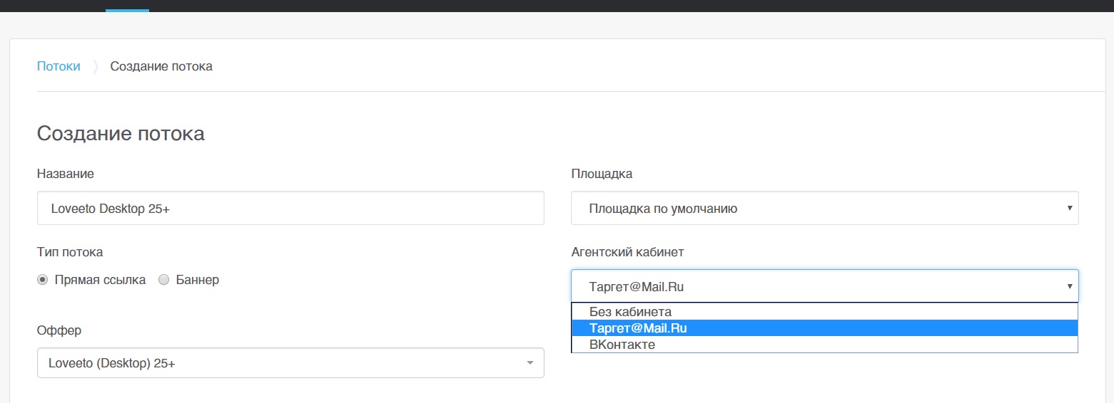Image resolution: width=1114 pixels, height=403 pixels.
Task: Choose the highlighted Таргет@Mail.Ru option in list
Action: tap(824, 328)
